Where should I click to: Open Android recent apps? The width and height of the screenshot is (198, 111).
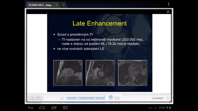[x=54, y=108]
